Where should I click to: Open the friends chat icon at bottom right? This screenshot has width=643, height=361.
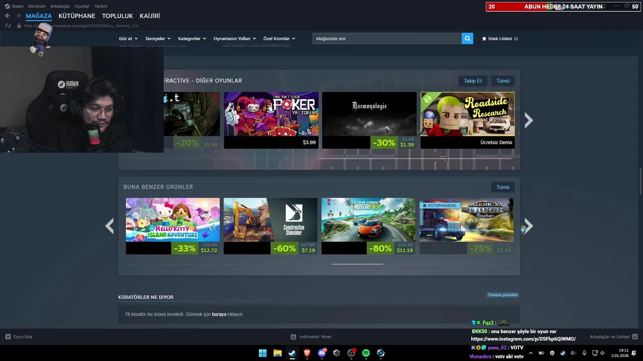635,337
